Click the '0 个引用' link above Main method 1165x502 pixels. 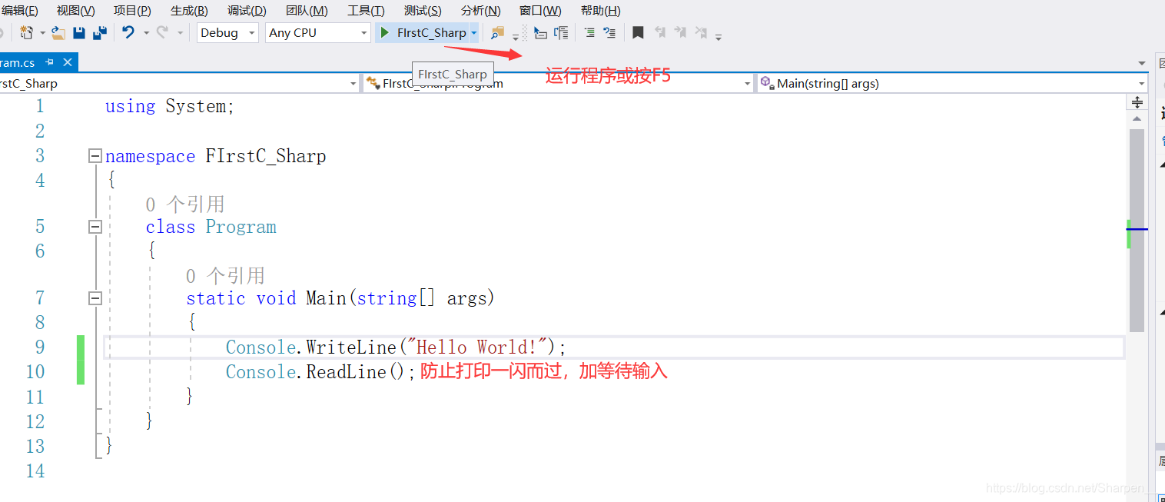click(225, 275)
